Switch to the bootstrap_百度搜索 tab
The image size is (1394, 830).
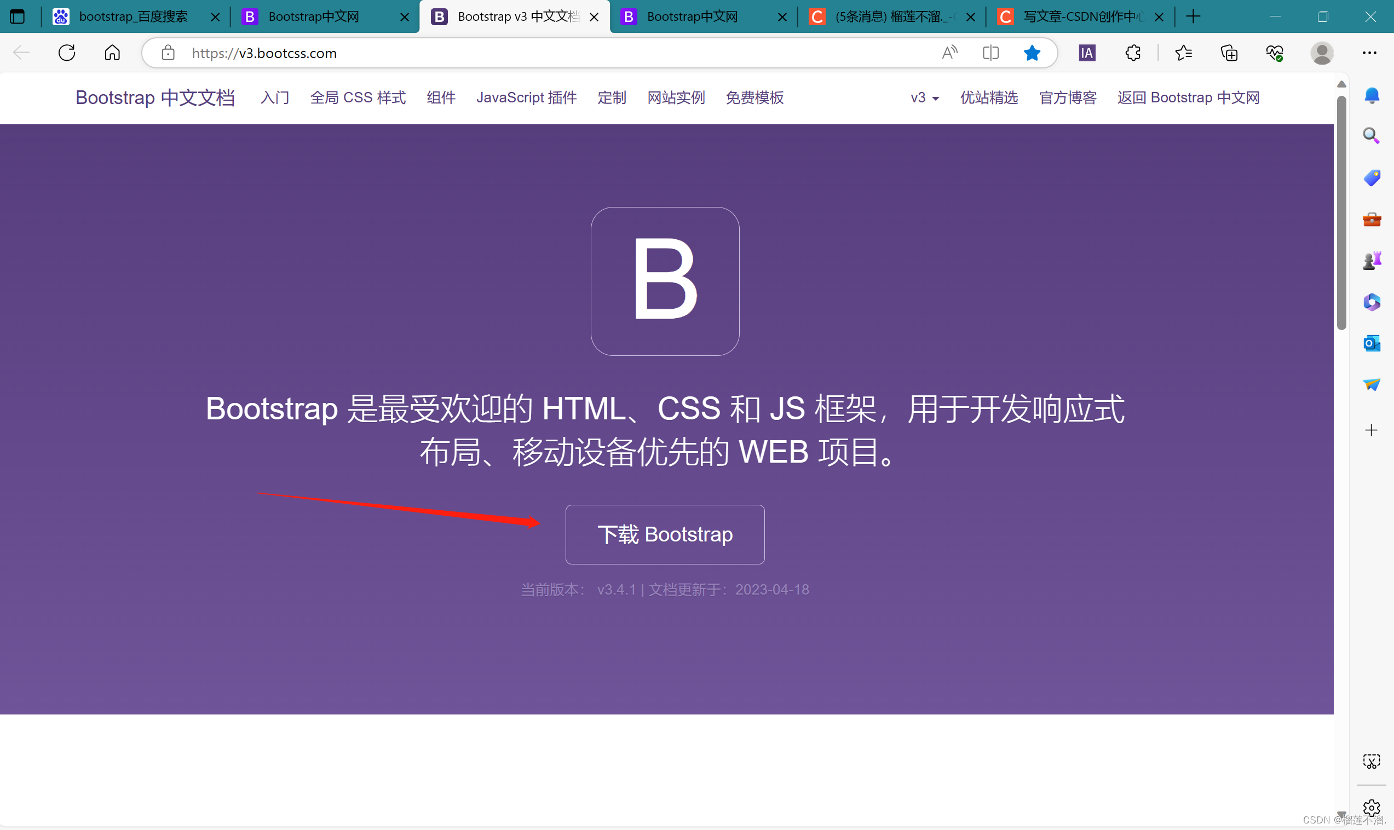click(133, 17)
